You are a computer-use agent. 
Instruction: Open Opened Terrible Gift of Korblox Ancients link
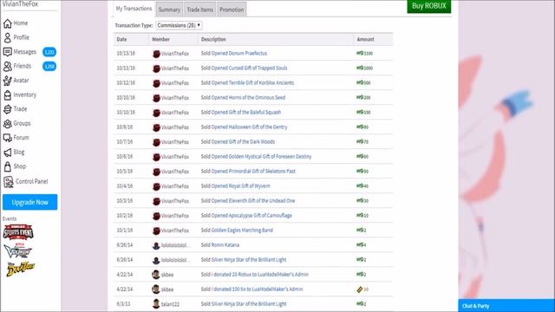[x=252, y=83]
